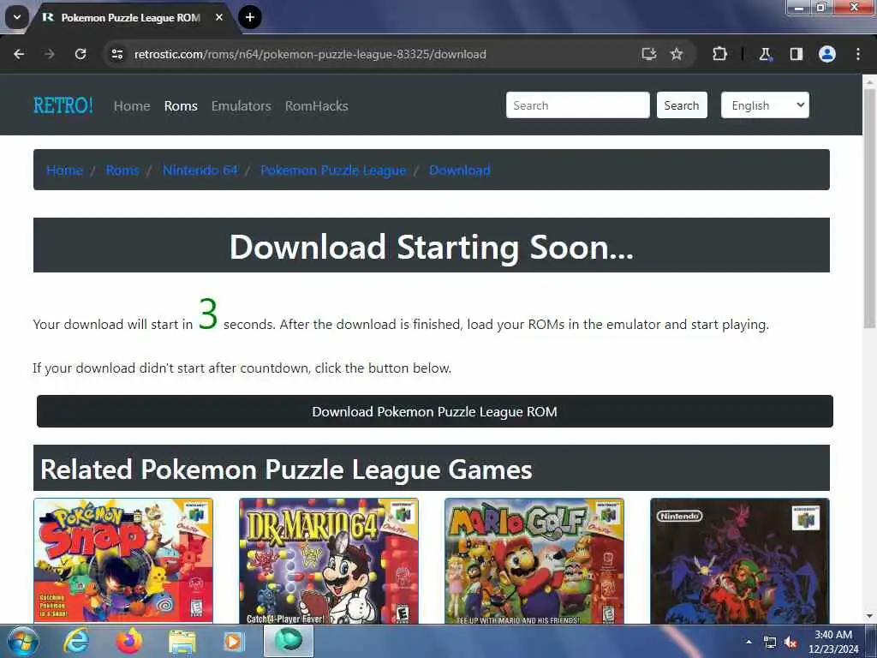Click the address bar URL
The image size is (877, 658).
pos(310,54)
